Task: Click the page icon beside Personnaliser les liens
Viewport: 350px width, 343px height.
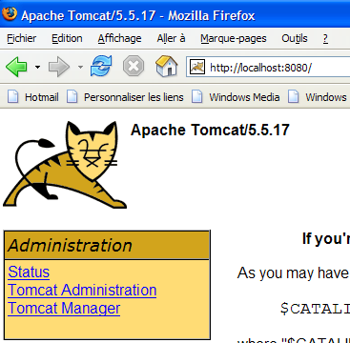Action: pos(72,96)
